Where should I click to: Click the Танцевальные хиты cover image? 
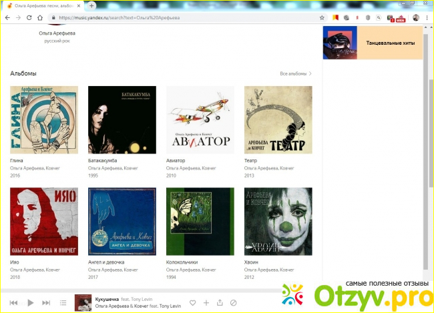point(340,43)
